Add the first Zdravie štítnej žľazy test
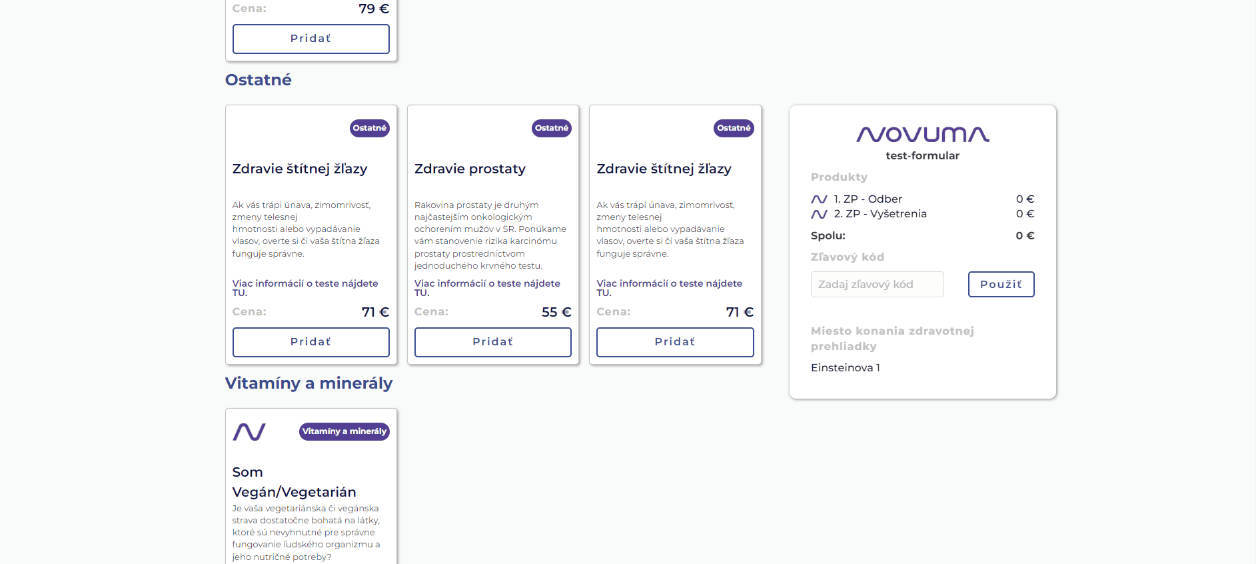This screenshot has width=1256, height=564. (x=311, y=342)
